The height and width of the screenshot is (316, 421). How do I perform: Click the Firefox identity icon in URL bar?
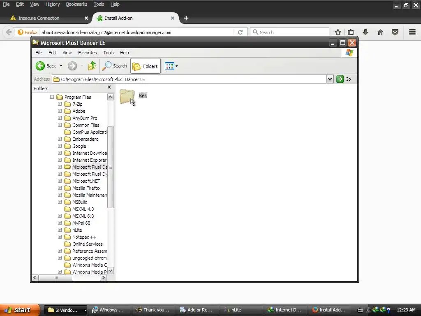pyautogui.click(x=28, y=32)
